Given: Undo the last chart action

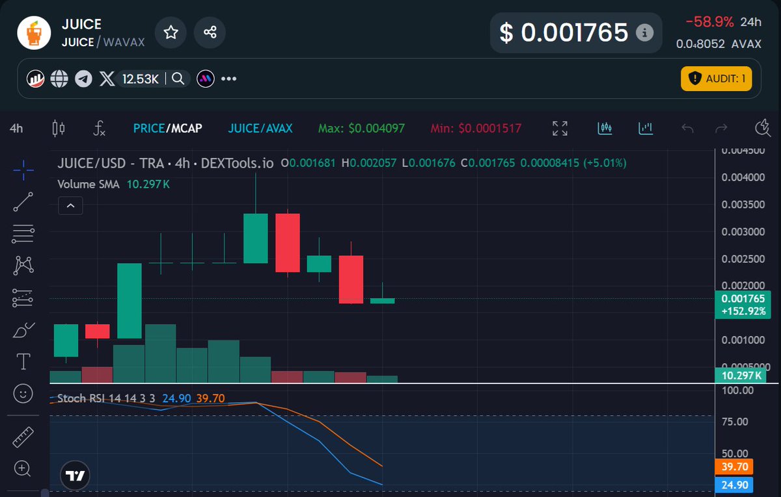Looking at the screenshot, I should [x=687, y=129].
